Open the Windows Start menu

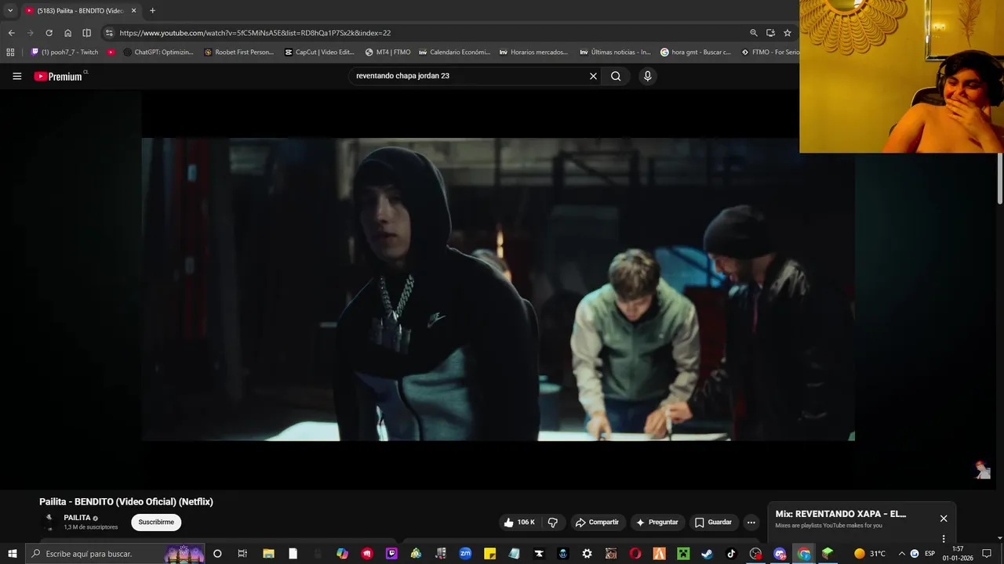pyautogui.click(x=12, y=554)
